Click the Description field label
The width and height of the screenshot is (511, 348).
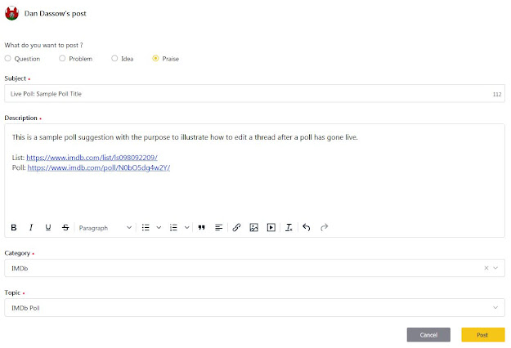pyautogui.click(x=21, y=118)
